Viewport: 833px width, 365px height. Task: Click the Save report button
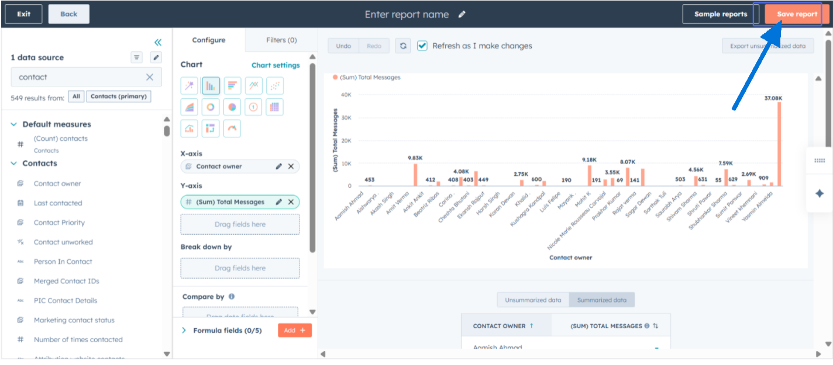pyautogui.click(x=797, y=14)
